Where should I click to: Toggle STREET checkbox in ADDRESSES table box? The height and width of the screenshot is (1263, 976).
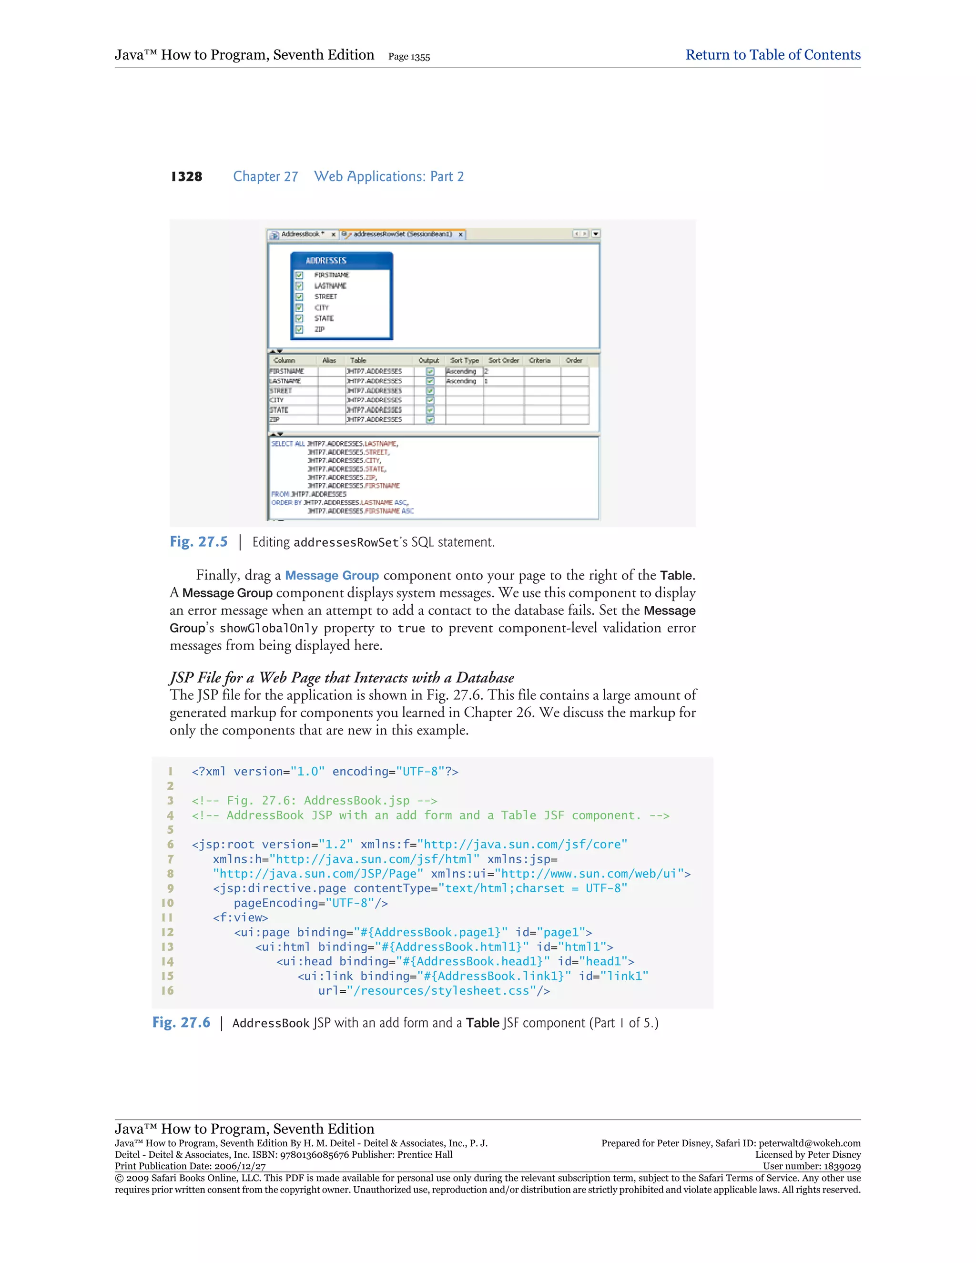pyautogui.click(x=299, y=296)
